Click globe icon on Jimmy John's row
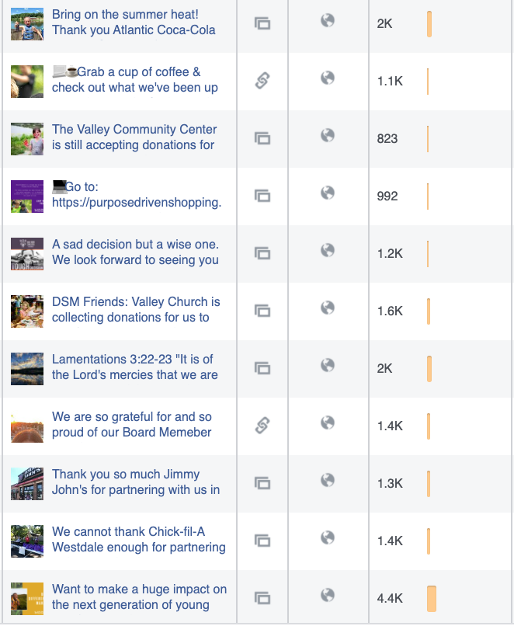The image size is (514, 626). [x=327, y=480]
